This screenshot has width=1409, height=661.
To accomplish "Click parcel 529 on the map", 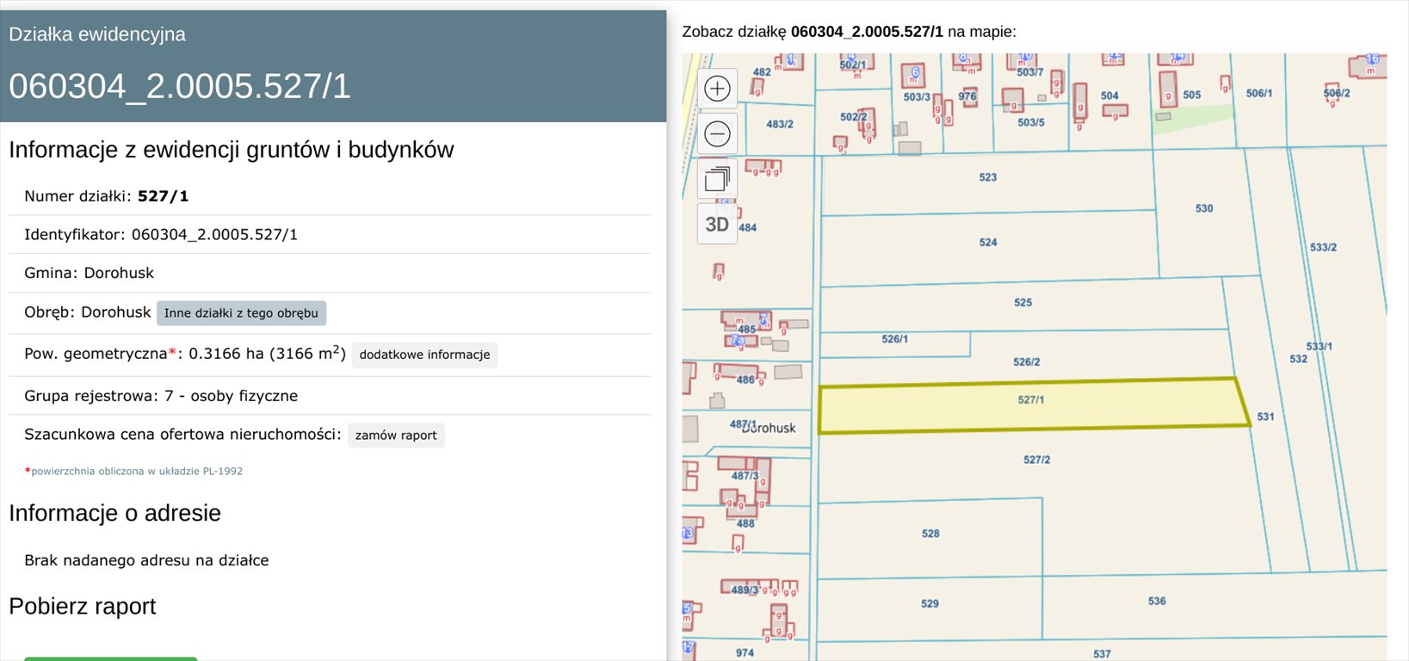I will click(x=930, y=608).
